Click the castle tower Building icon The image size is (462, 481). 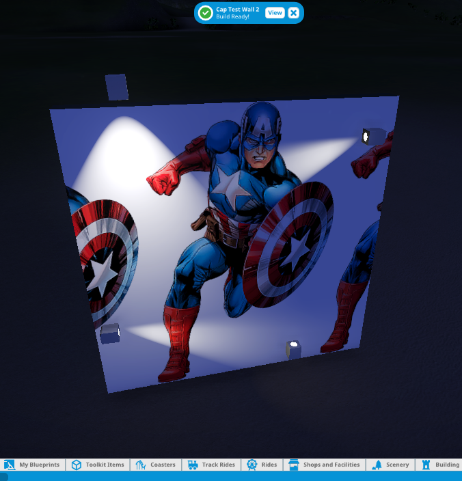pos(426,465)
